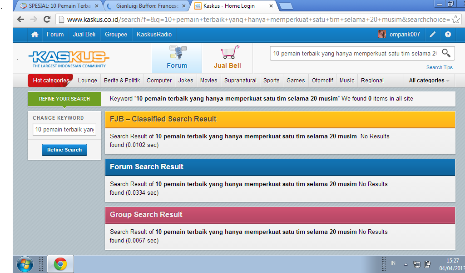The height and width of the screenshot is (273, 465).
Task: Click the browser address bar
Action: click(257, 20)
